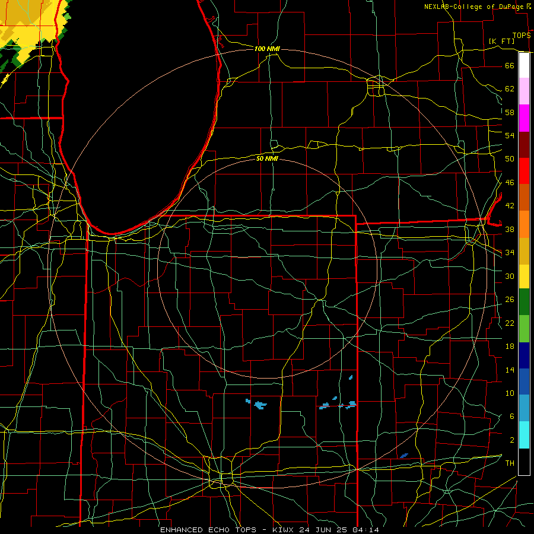
Task: Click the orange swatch near 38
Action: pyautogui.click(x=524, y=224)
